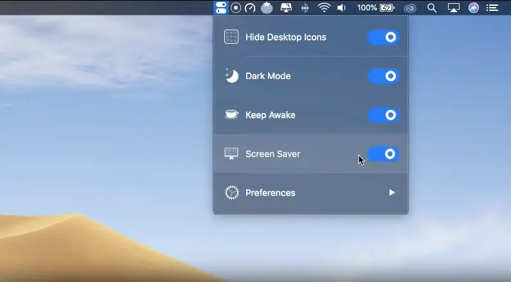This screenshot has height=282, width=511.
Task: Launch Siri from menu bar
Action: click(474, 8)
